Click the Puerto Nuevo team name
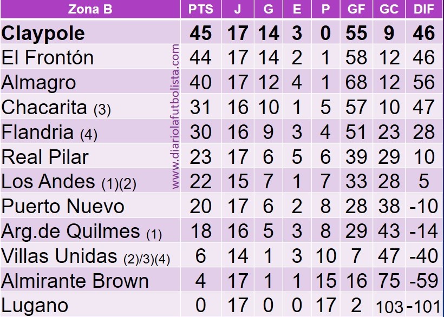 coord(63,207)
